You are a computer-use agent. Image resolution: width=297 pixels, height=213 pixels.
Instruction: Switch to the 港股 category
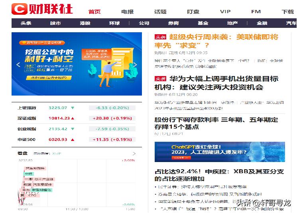85,23
